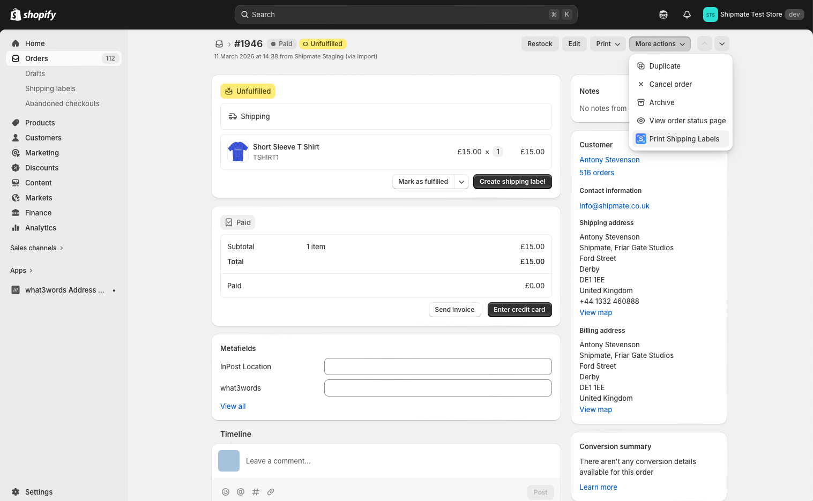The height and width of the screenshot is (501, 813).
Task: View all metafields for this order
Action: (233, 406)
